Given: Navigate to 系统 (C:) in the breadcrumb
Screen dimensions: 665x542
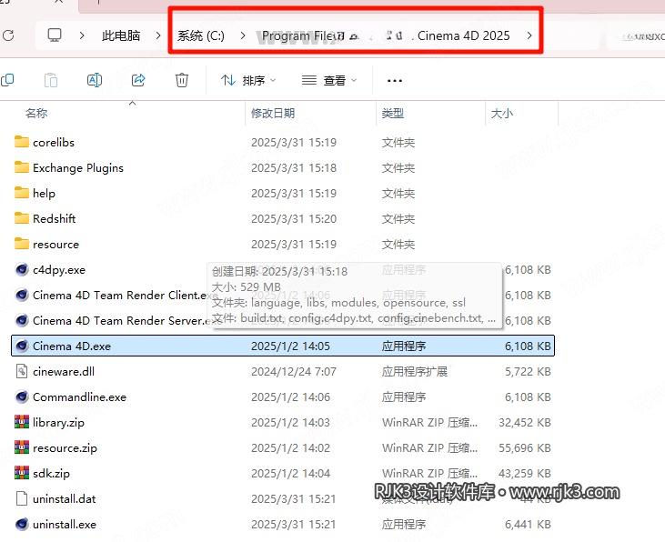Looking at the screenshot, I should point(201,35).
